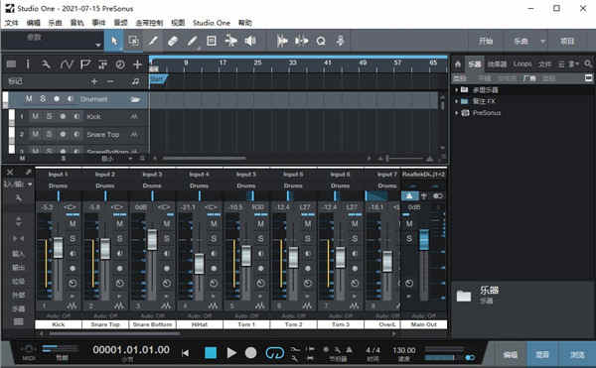Screen dimensions: 596x368
Task: Switch to the files browser tab
Action: tap(544, 64)
